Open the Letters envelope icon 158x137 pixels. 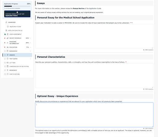pyautogui.click(x=8, y=63)
